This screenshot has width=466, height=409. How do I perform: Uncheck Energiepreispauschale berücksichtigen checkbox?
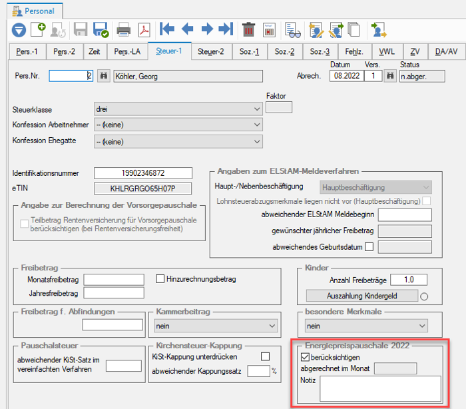coord(305,357)
